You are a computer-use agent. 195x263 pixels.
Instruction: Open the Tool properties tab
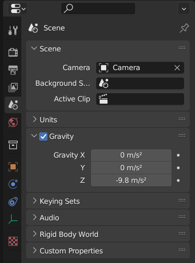[x=13, y=30]
